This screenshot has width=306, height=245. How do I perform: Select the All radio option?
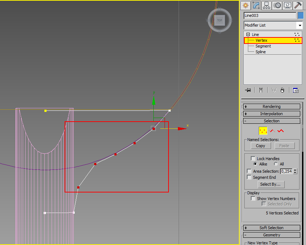276,164
